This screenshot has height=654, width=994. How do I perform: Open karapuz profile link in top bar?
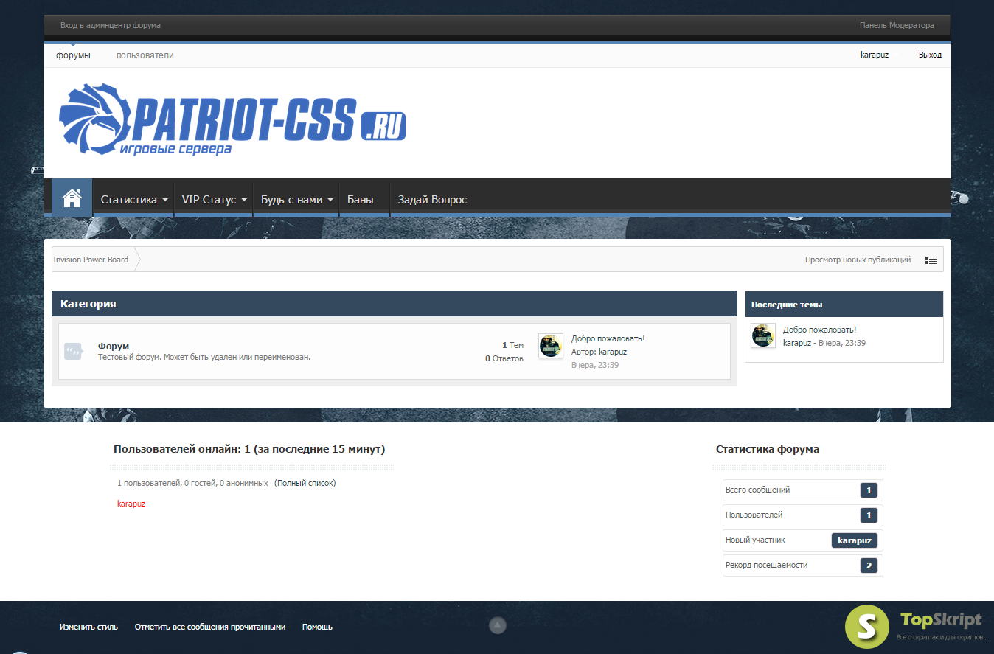pyautogui.click(x=875, y=55)
